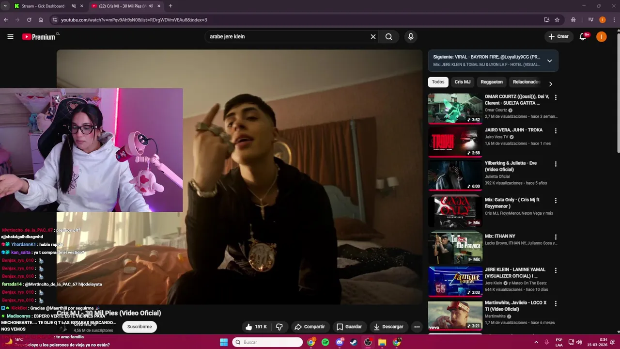
Task: Select the Reggaeton filter chip
Action: 492,82
